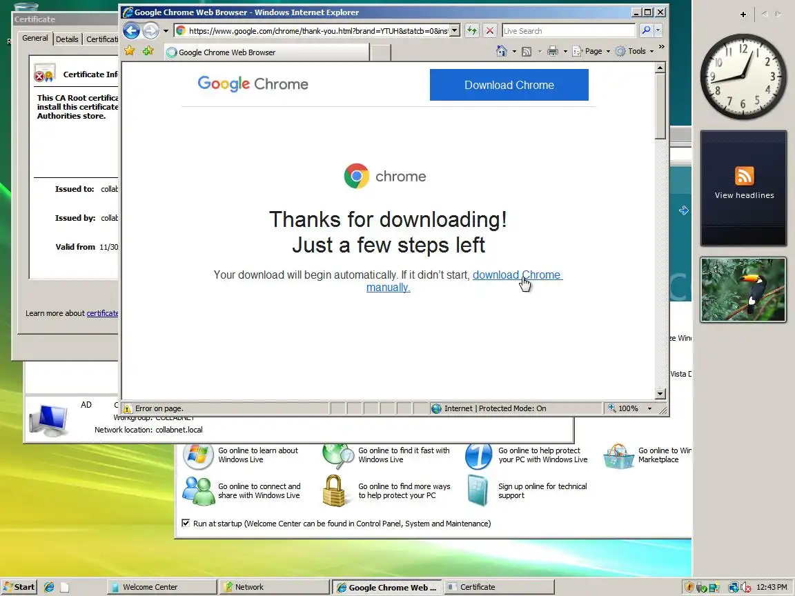
Task: Open the Page menu
Action: (x=591, y=51)
